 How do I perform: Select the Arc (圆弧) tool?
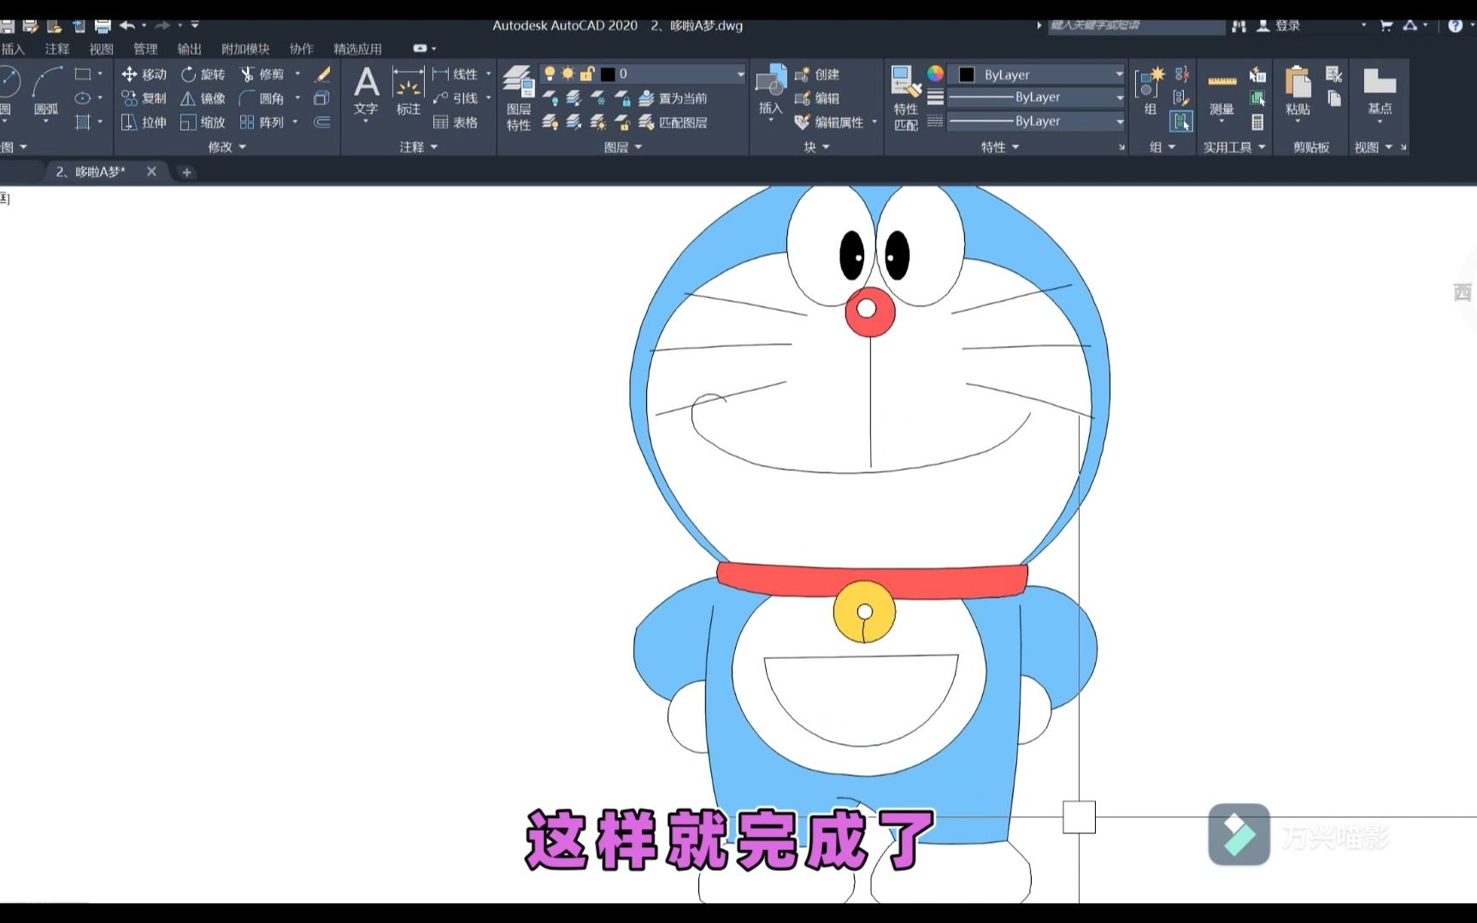46,92
